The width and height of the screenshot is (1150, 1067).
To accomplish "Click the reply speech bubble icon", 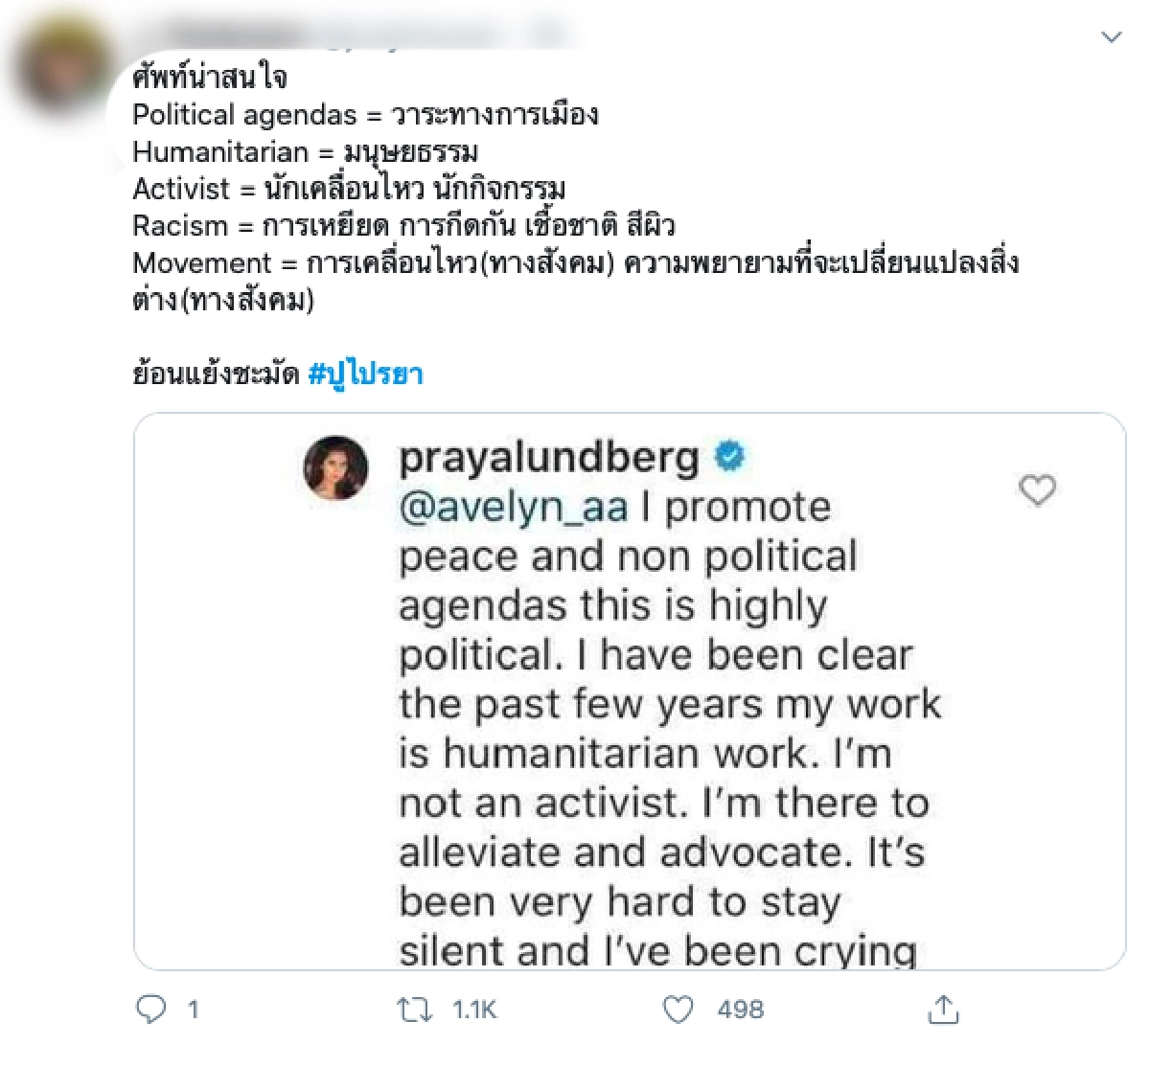I will (153, 1009).
